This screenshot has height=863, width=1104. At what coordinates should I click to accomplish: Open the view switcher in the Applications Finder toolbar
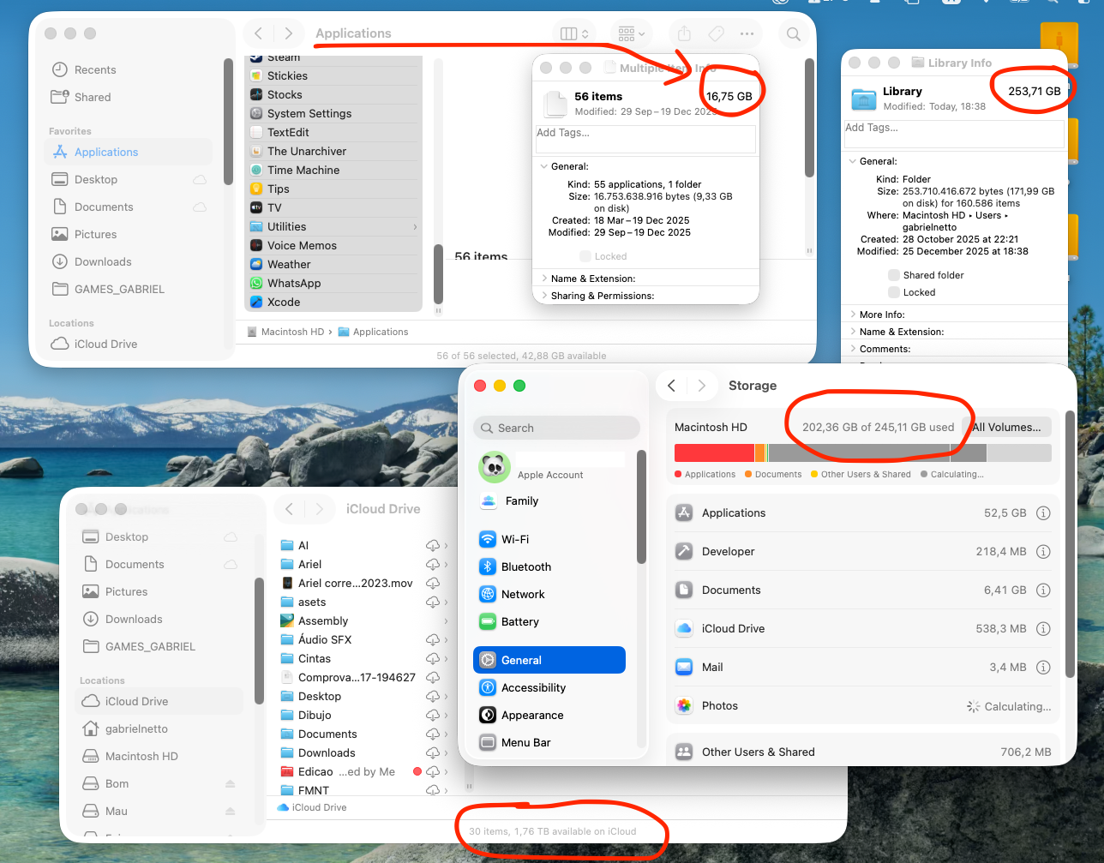pyautogui.click(x=574, y=33)
